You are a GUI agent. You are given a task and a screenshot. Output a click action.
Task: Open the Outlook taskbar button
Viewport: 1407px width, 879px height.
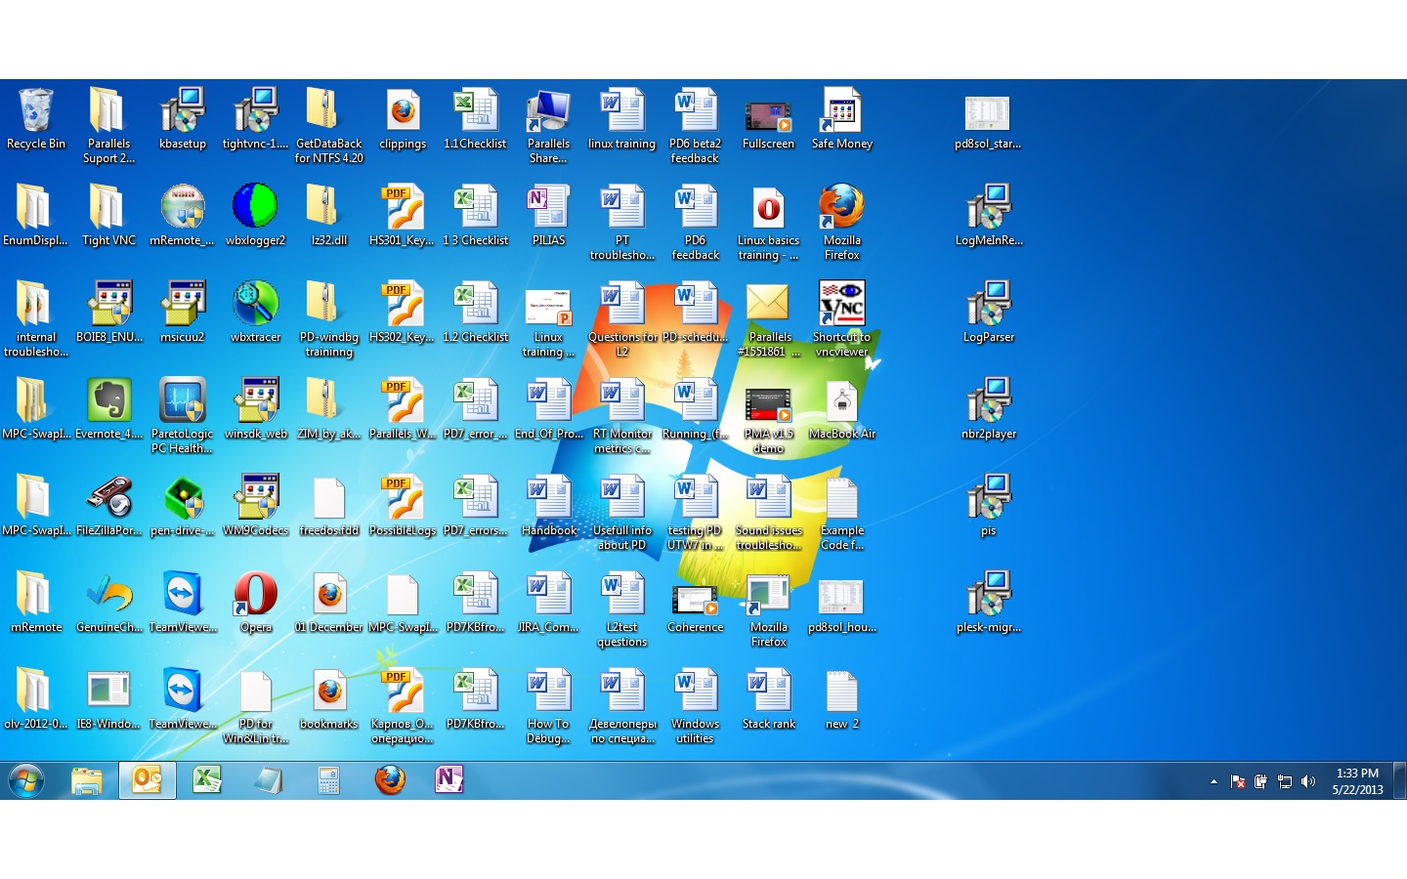[x=148, y=780]
